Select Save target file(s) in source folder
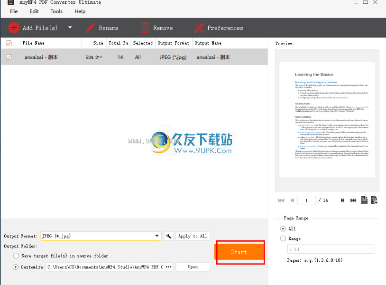This screenshot has height=285, width=386. 16,256
